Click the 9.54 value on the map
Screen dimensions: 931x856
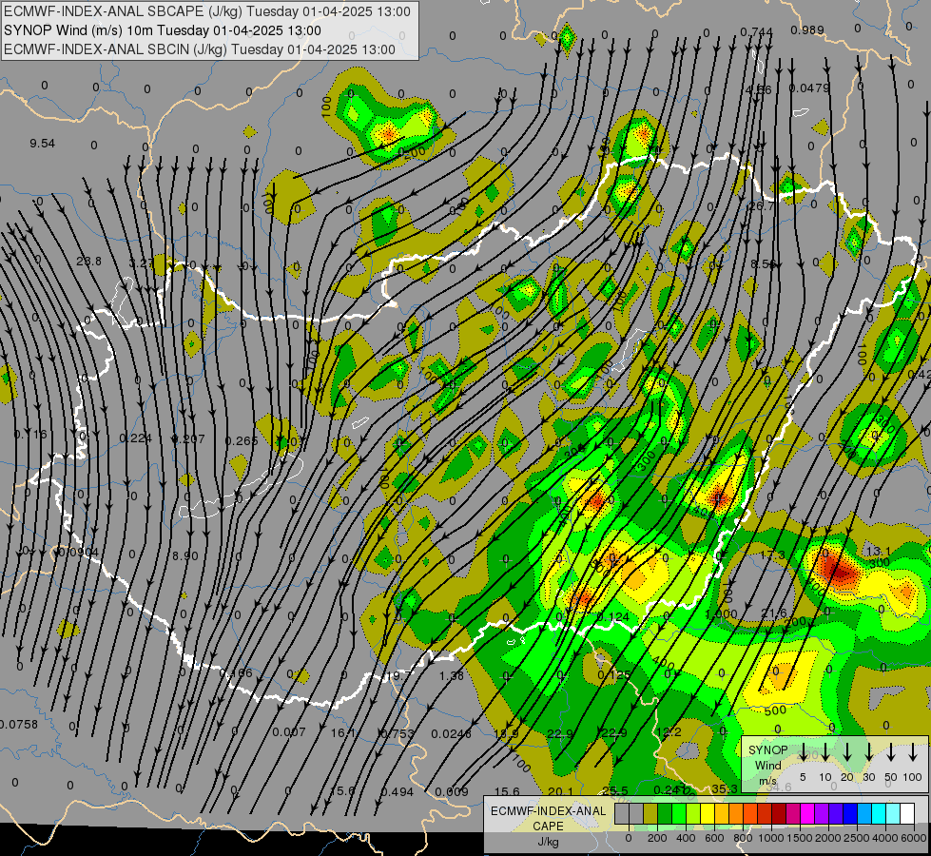click(42, 144)
